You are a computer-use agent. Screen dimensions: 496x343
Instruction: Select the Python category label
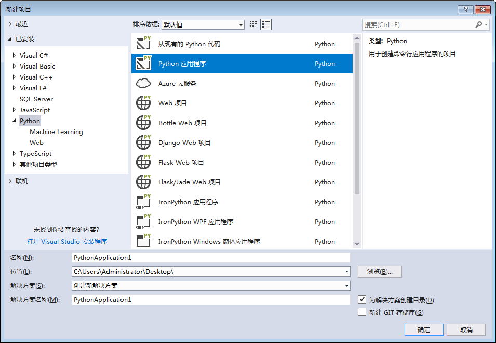tap(30, 121)
